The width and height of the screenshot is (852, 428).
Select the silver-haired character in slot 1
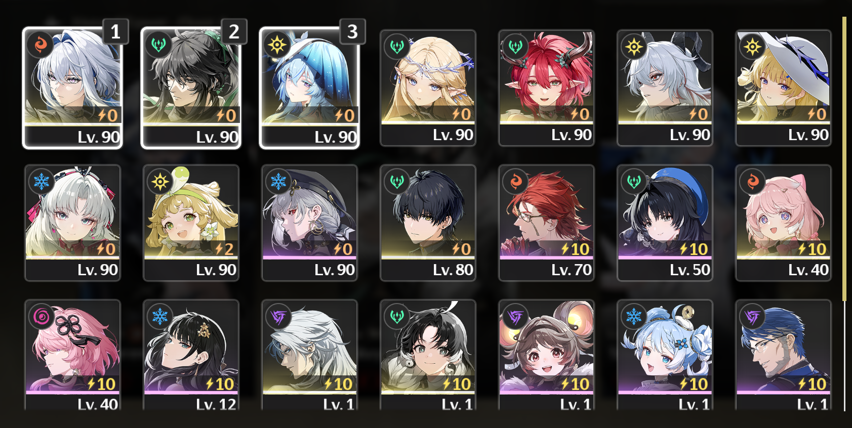(72, 88)
